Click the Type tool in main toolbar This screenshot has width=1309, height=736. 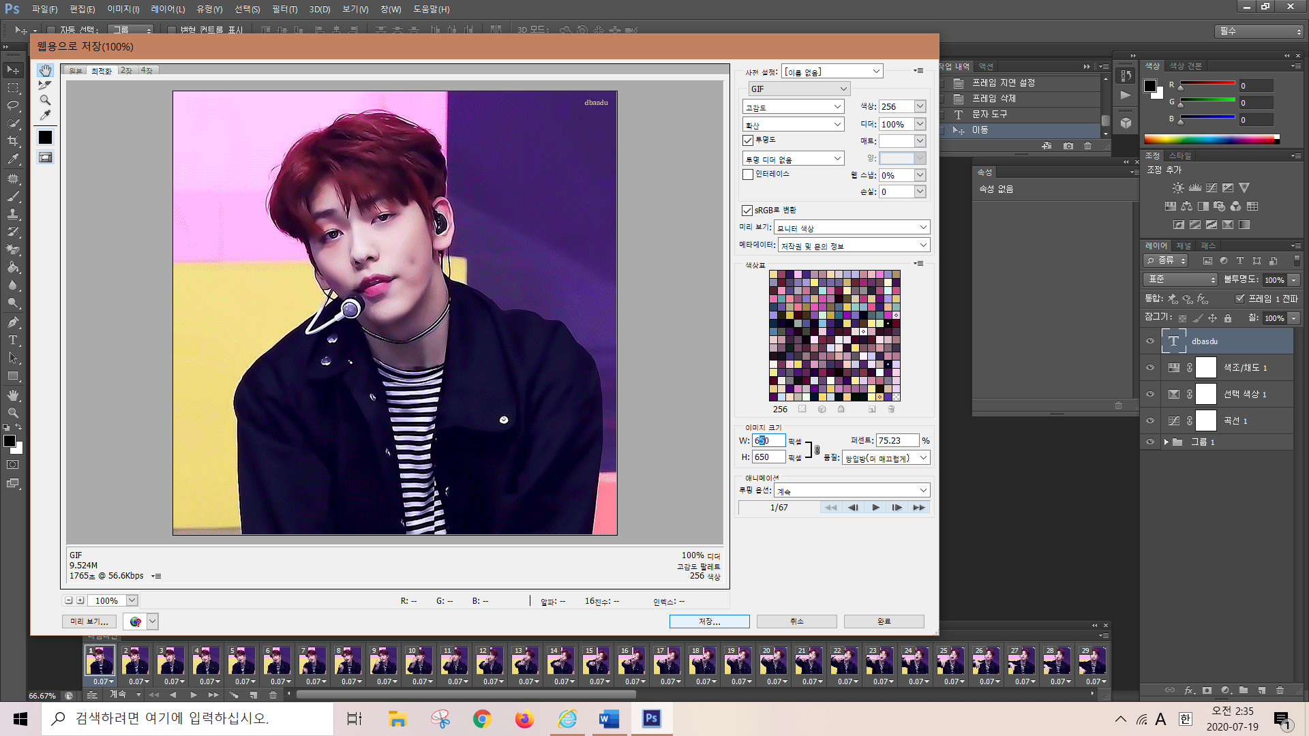point(12,340)
